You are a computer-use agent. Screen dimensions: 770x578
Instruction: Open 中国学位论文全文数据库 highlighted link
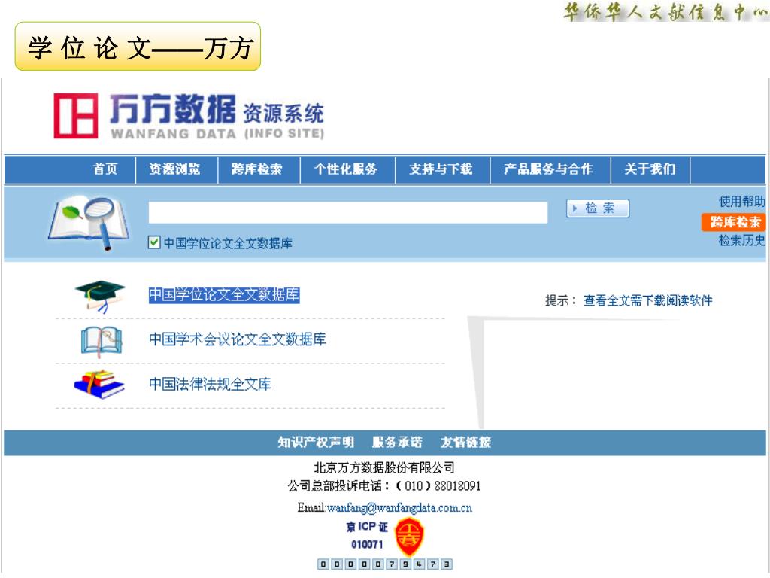[224, 295]
